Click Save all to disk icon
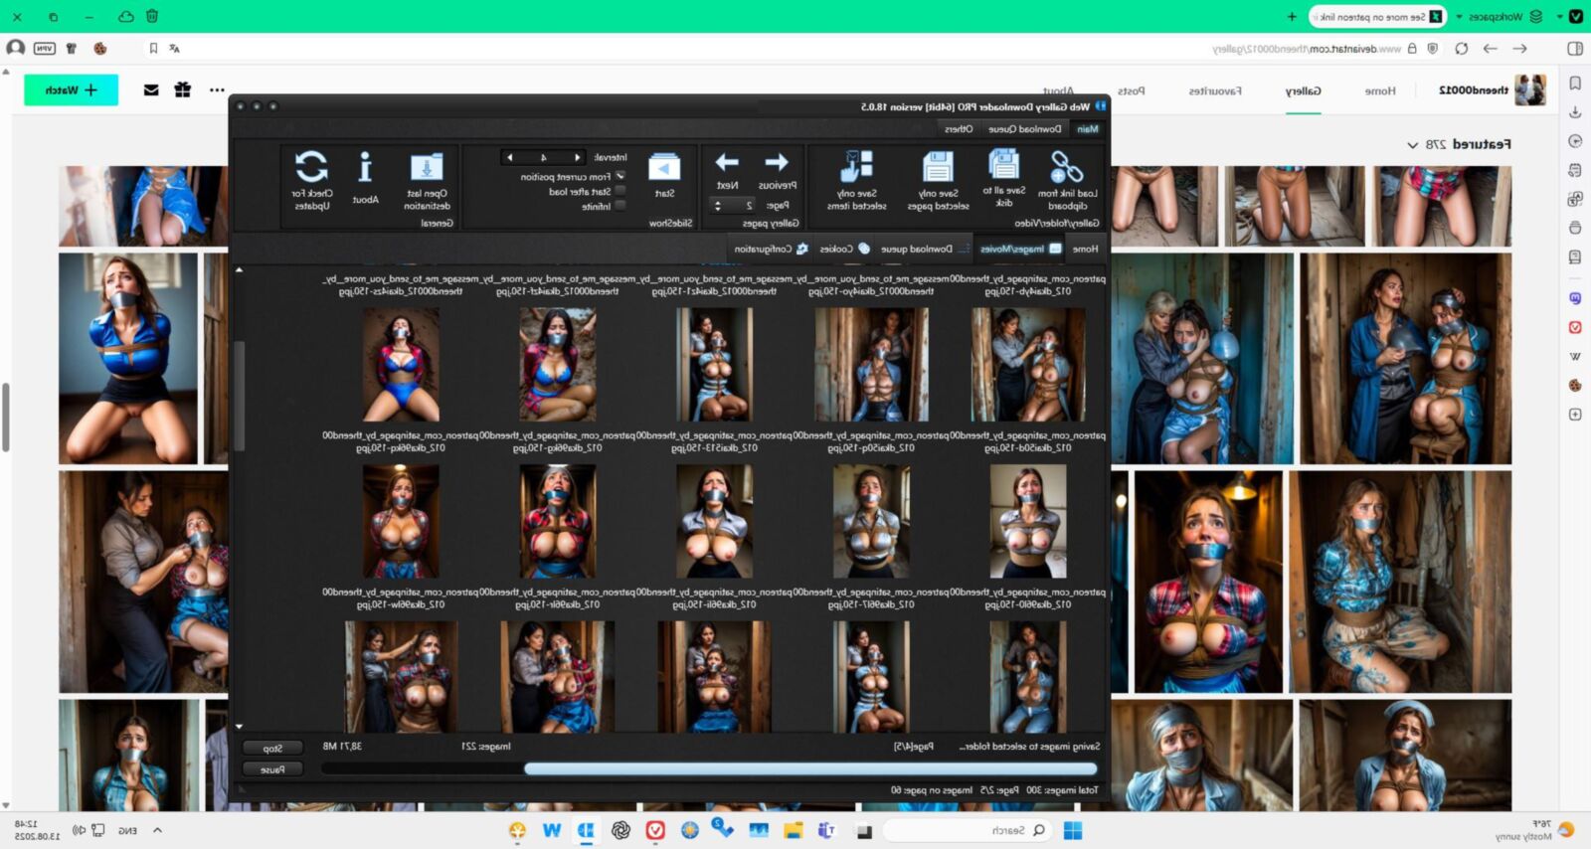The height and width of the screenshot is (849, 1591). click(x=1003, y=164)
